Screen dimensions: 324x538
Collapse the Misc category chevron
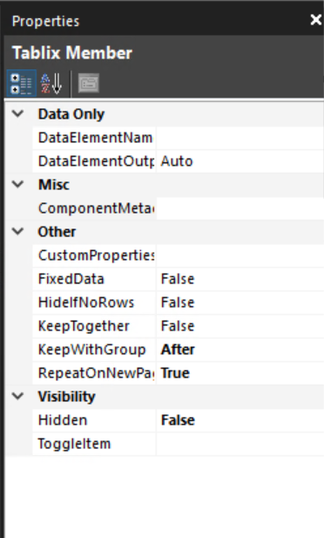(17, 184)
